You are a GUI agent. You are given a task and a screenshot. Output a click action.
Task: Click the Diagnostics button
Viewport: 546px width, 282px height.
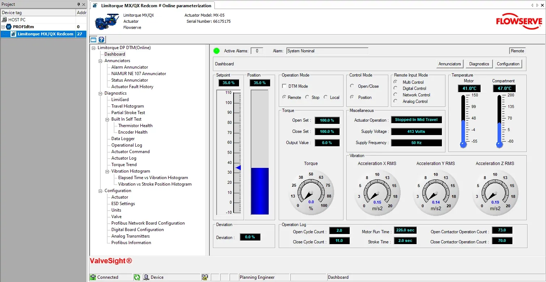click(479, 64)
